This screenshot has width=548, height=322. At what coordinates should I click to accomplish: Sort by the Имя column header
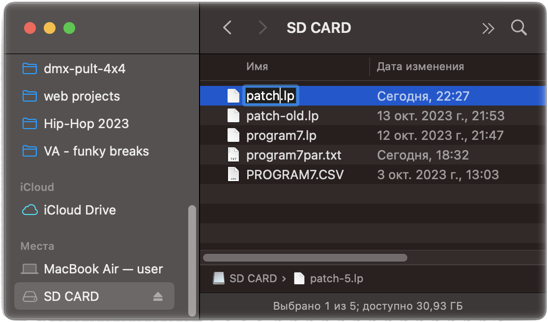click(257, 67)
